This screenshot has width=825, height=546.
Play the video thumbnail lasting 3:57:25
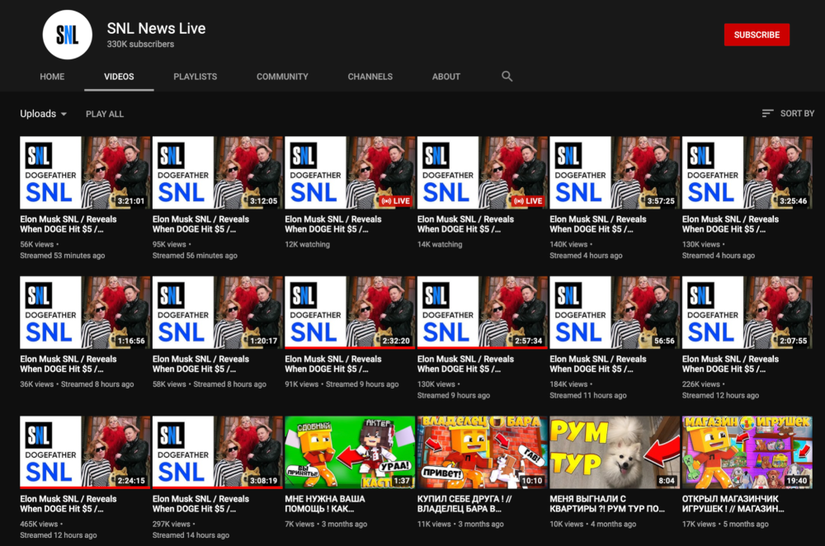pyautogui.click(x=615, y=172)
